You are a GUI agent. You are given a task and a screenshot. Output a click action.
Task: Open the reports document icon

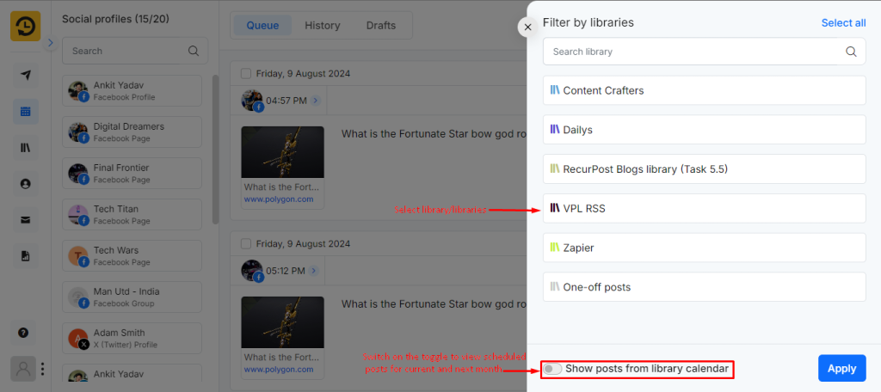coord(25,256)
